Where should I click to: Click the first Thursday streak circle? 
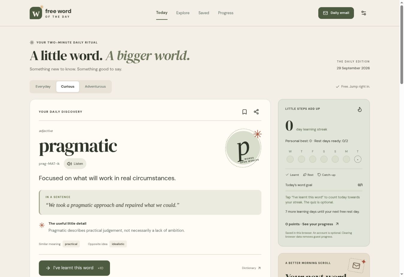click(302, 159)
